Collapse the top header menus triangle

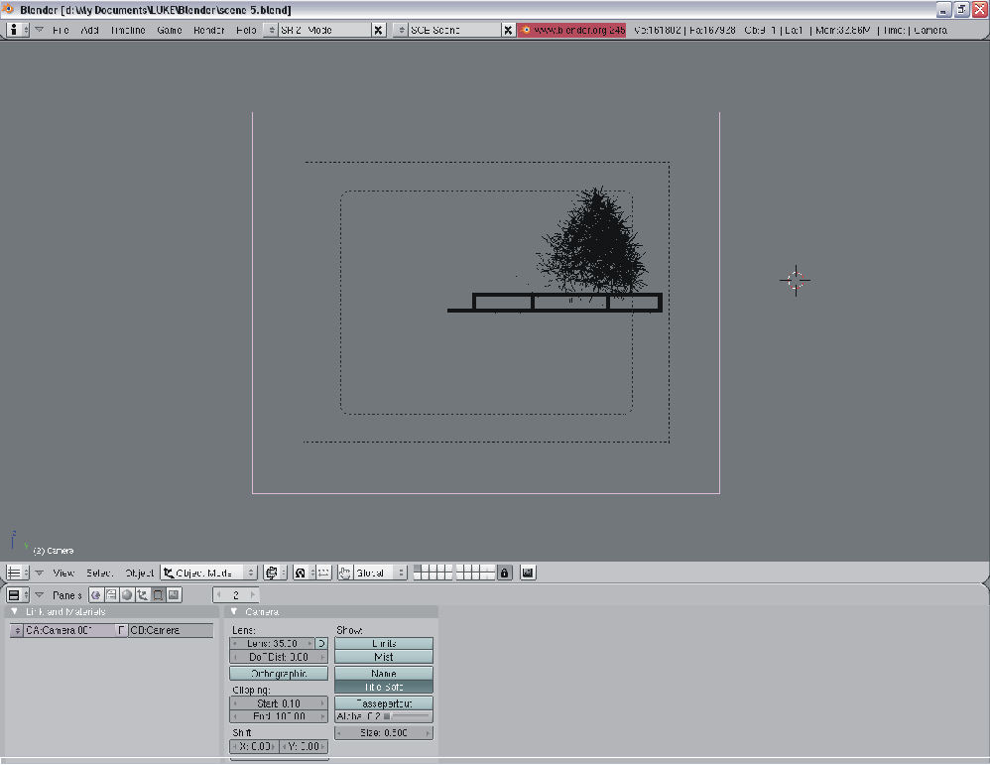point(39,30)
